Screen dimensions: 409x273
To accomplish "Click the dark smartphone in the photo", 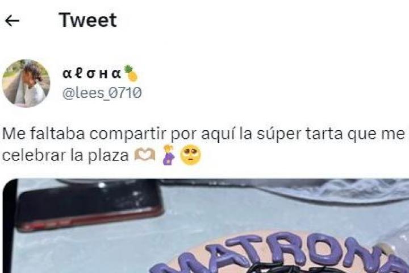I will [x=89, y=206].
